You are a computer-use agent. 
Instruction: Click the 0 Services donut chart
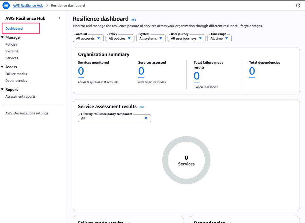point(186,160)
